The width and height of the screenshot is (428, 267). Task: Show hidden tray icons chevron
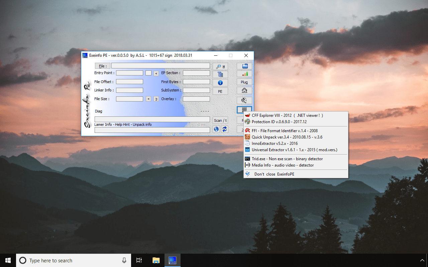click(x=422, y=260)
